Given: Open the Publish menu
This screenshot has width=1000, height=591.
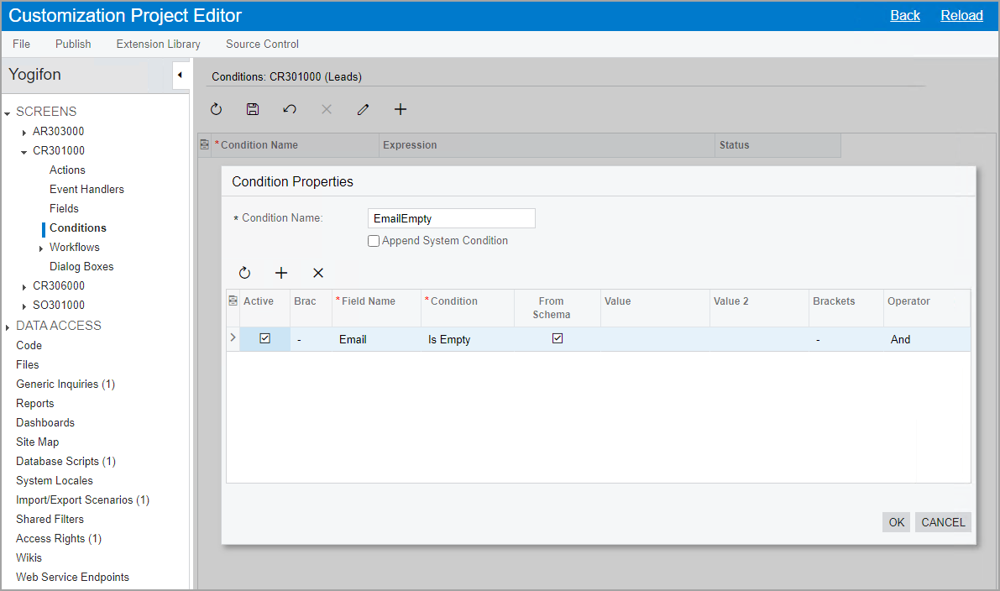Looking at the screenshot, I should (73, 44).
